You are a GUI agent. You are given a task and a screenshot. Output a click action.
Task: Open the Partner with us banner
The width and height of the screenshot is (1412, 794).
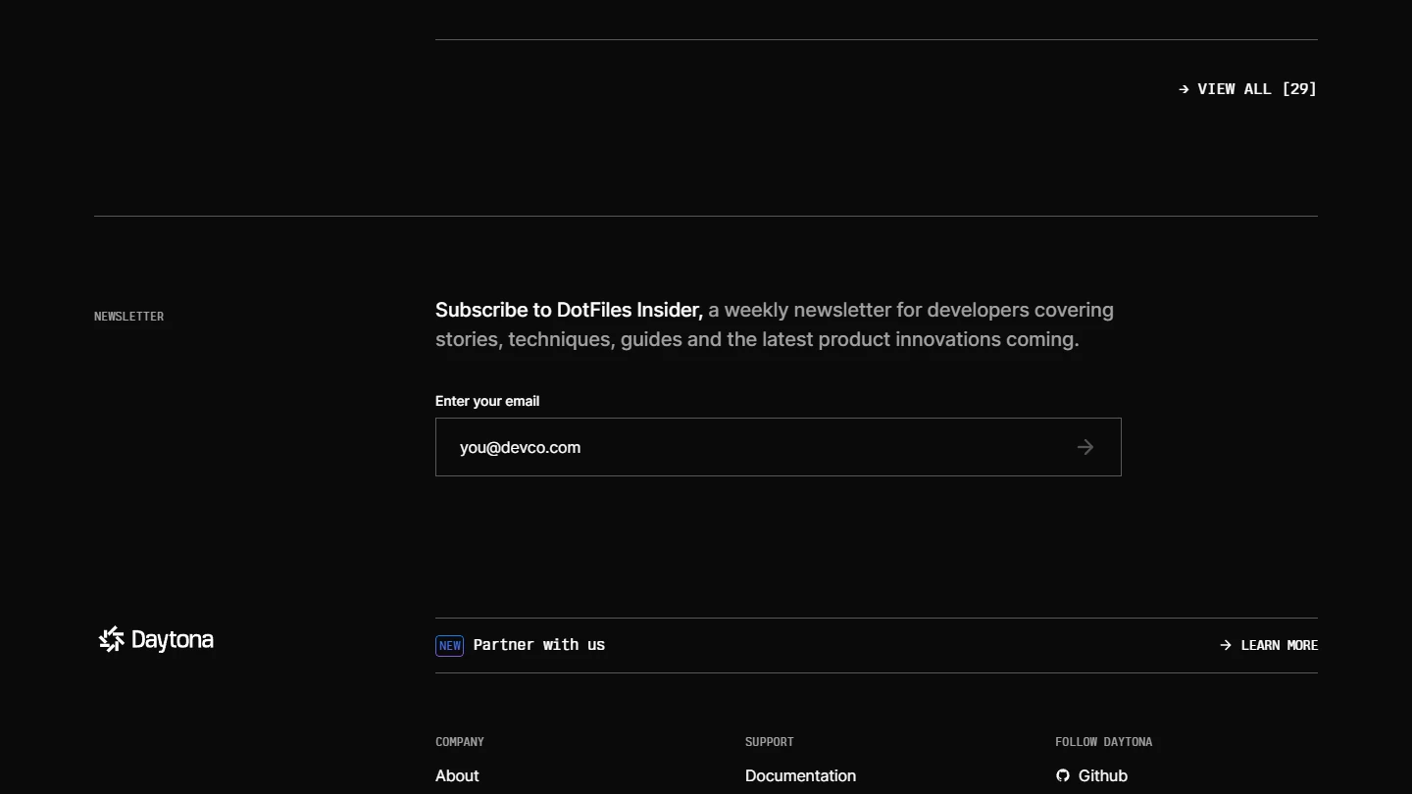(538, 645)
